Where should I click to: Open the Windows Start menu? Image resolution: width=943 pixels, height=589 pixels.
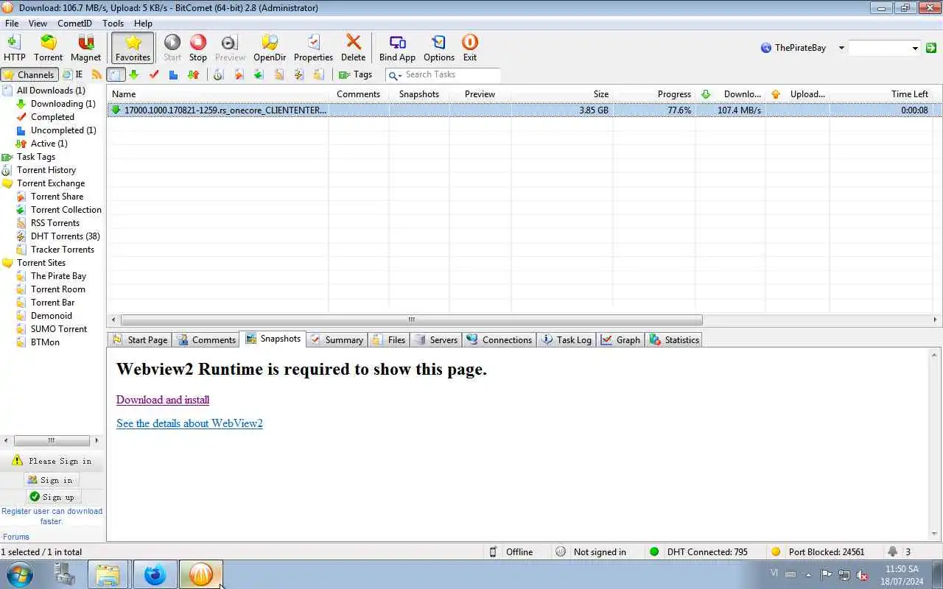point(19,574)
